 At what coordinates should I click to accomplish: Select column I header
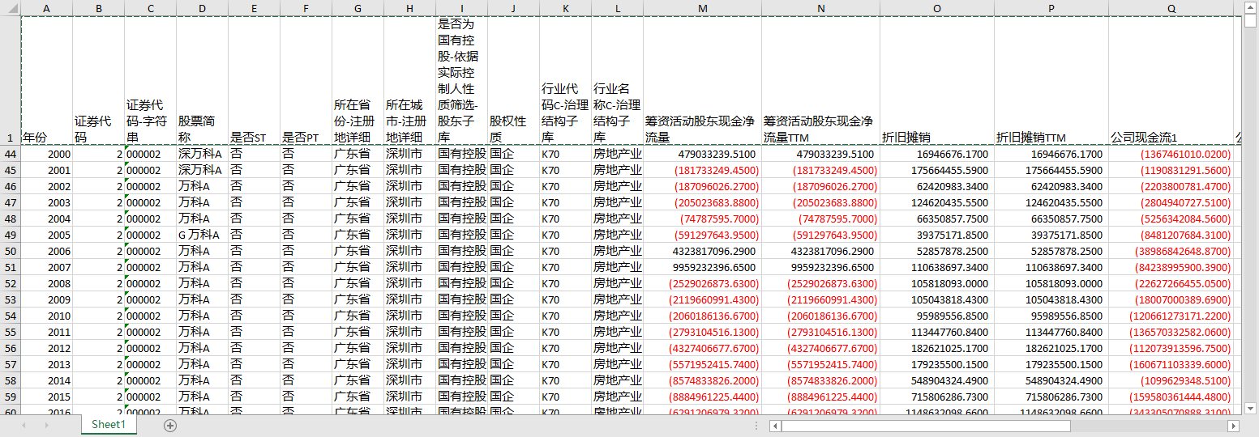click(x=461, y=8)
